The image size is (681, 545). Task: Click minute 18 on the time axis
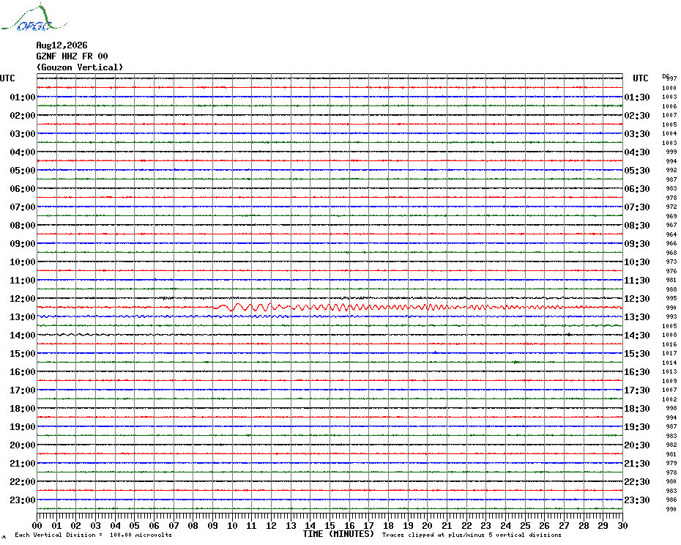(388, 525)
